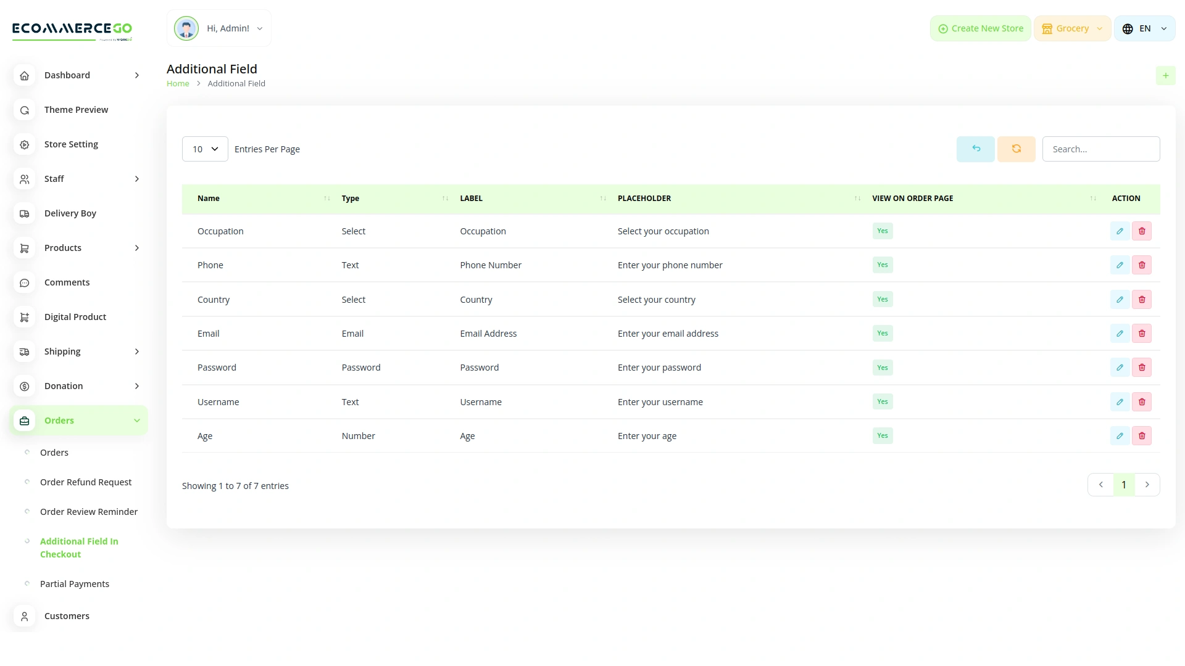Toggle Password field's order page visibility
The image size is (1185, 666).
(x=882, y=367)
